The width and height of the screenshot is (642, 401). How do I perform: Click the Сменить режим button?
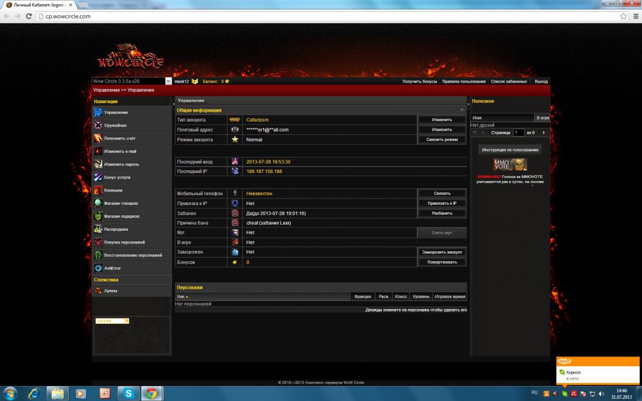coord(442,140)
